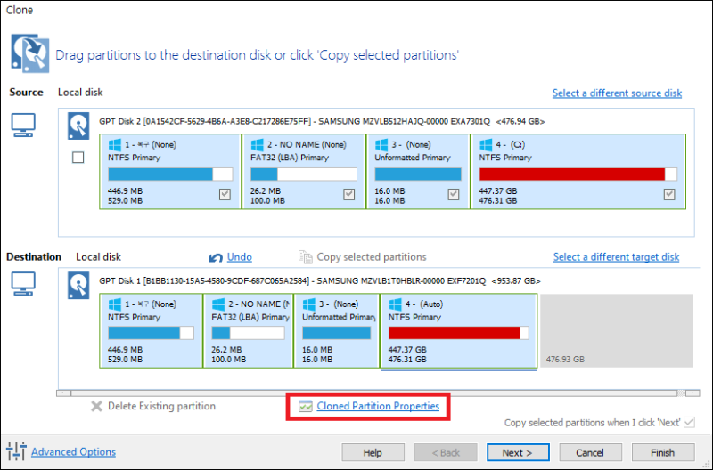
Task: Open Cloned Partition Properties link
Action: tap(378, 406)
